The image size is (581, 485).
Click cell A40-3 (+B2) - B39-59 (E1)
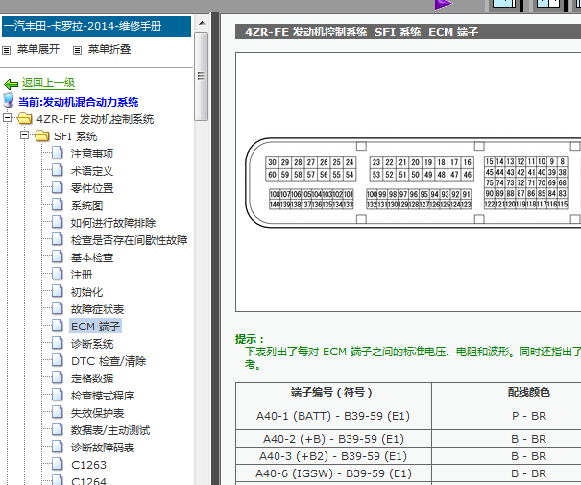(x=333, y=456)
